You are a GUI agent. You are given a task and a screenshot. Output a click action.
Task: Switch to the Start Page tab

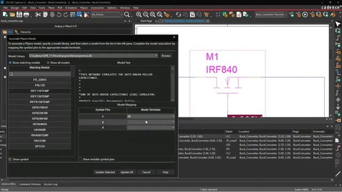tap(146, 21)
